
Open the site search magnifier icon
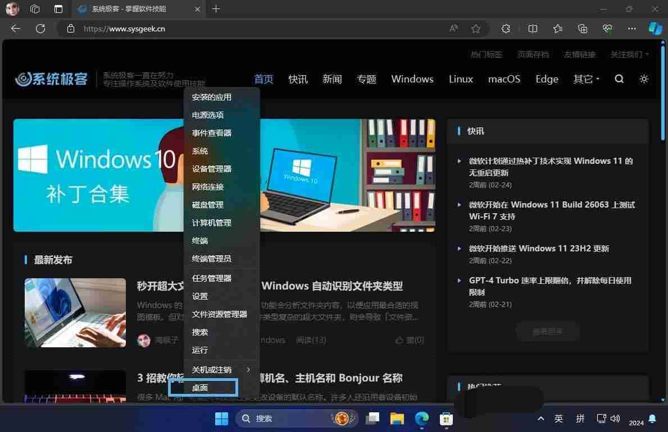(619, 79)
